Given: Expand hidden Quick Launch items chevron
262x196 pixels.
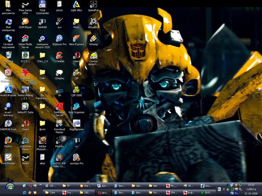Looking at the screenshot, I should coord(40,185).
